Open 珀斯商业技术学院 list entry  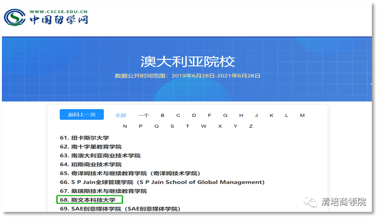click(x=90, y=165)
